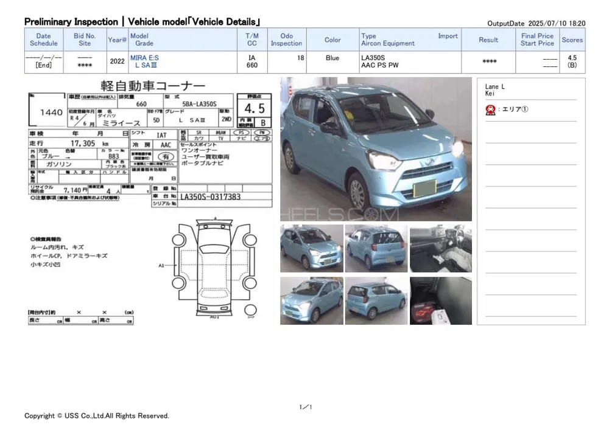Image resolution: width=609 pixels, height=430 pixels.
Task: Click the mileage 17,305 km on the sheet
Action: pos(90,144)
